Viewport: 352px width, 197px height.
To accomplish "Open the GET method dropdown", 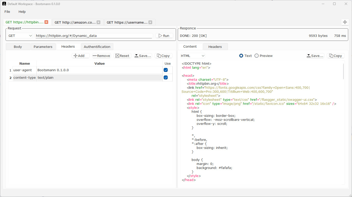I will [20, 36].
